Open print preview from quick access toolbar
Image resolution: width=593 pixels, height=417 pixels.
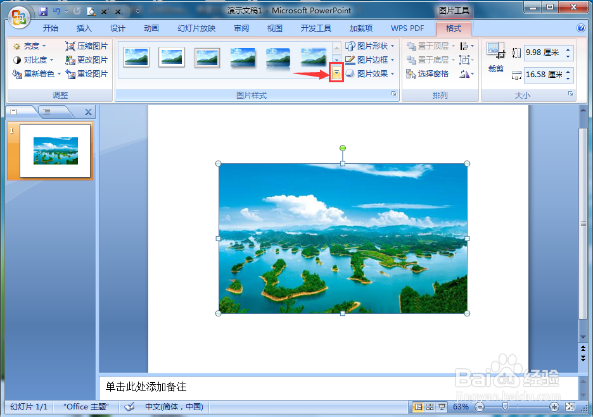(x=91, y=11)
